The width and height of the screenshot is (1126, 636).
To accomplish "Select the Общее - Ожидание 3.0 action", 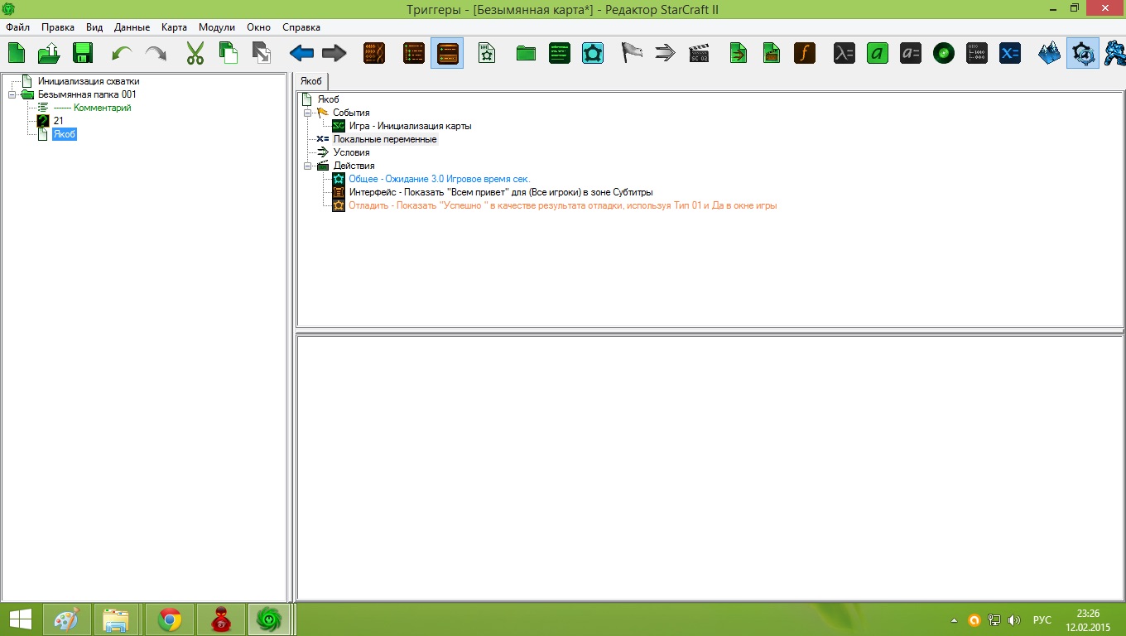I will click(440, 179).
